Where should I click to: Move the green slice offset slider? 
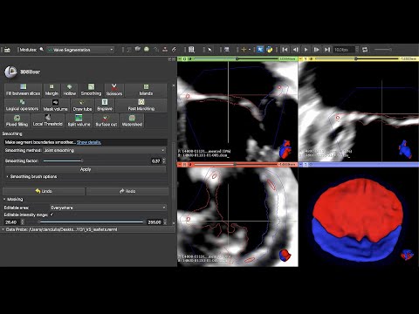[237, 58]
